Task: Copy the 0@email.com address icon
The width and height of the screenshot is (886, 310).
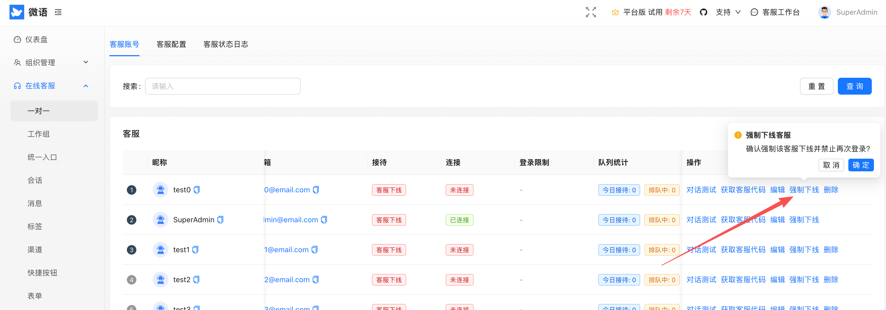Action: [316, 190]
